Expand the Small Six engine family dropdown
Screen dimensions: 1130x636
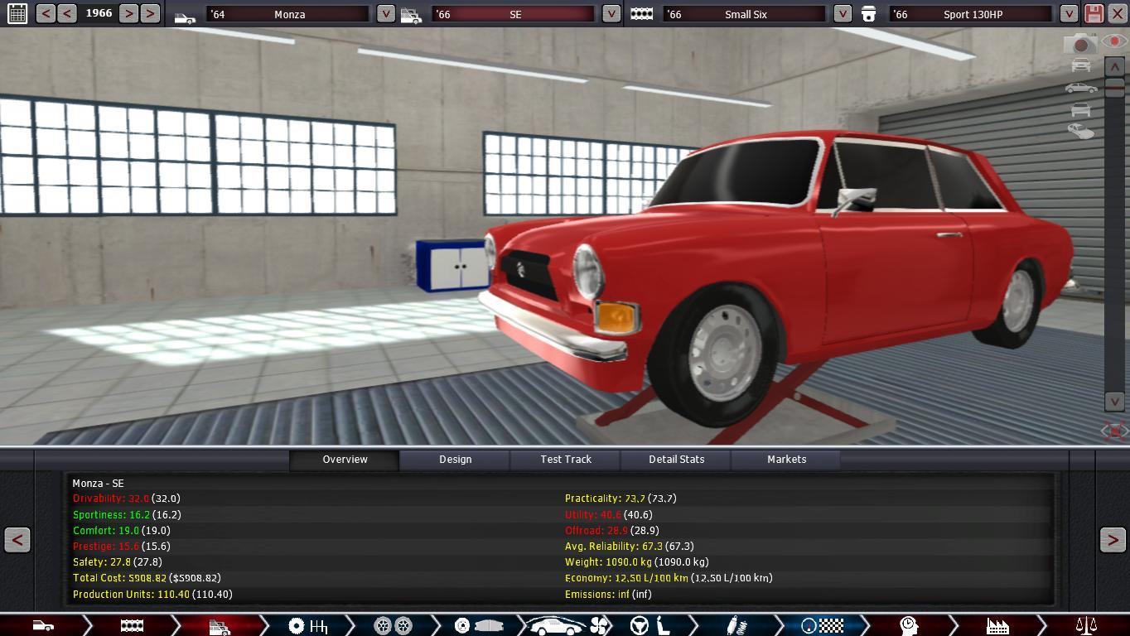(x=842, y=14)
